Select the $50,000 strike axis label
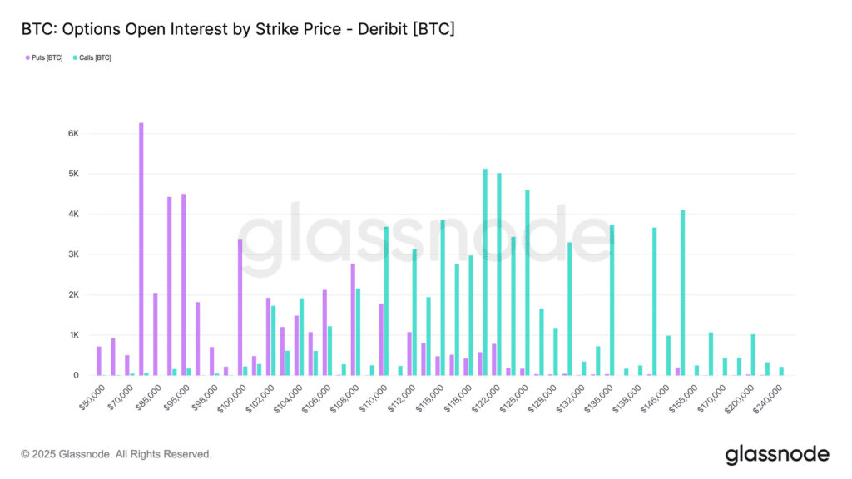The image size is (852, 479). [92, 393]
